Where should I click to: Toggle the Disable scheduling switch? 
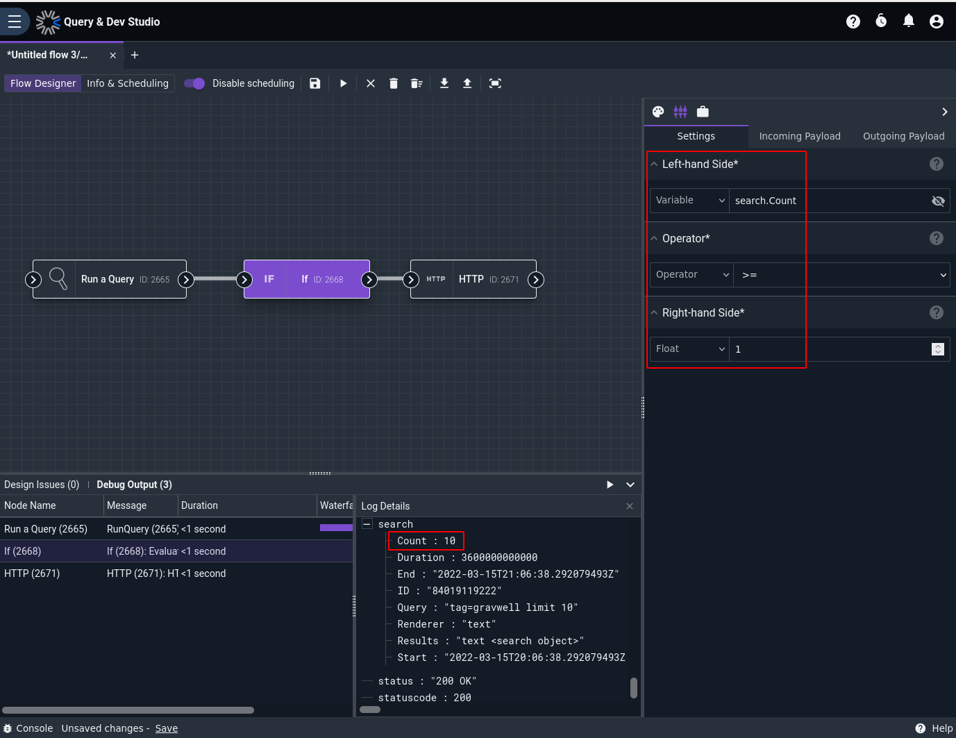pos(194,83)
